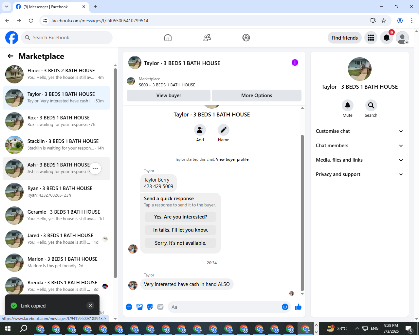Open the tab search dropdown arrow
Image resolution: width=419 pixels, height=335 pixels.
tap(6, 7)
